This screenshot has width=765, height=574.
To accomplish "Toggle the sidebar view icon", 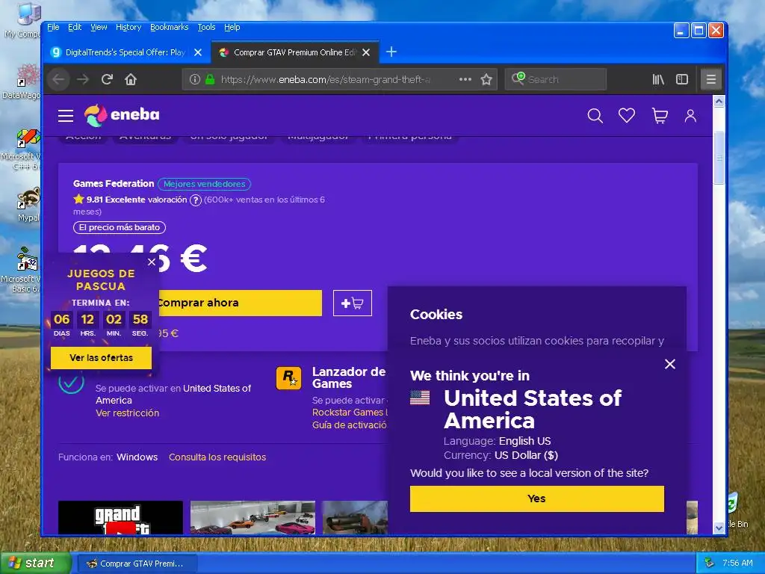I will pyautogui.click(x=682, y=79).
